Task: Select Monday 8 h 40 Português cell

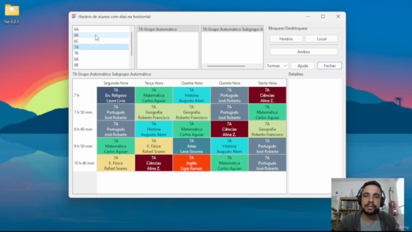Action: point(116,129)
